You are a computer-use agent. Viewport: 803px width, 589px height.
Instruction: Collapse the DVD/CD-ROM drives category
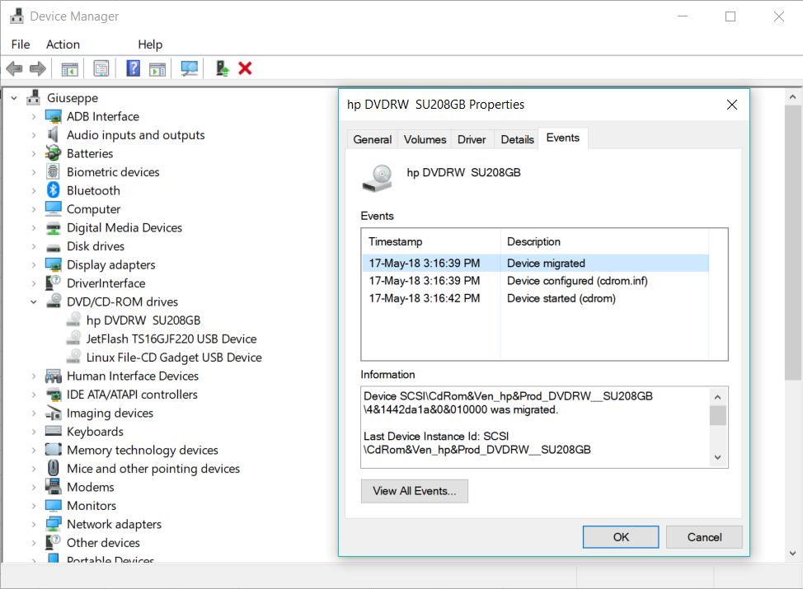[x=33, y=302]
